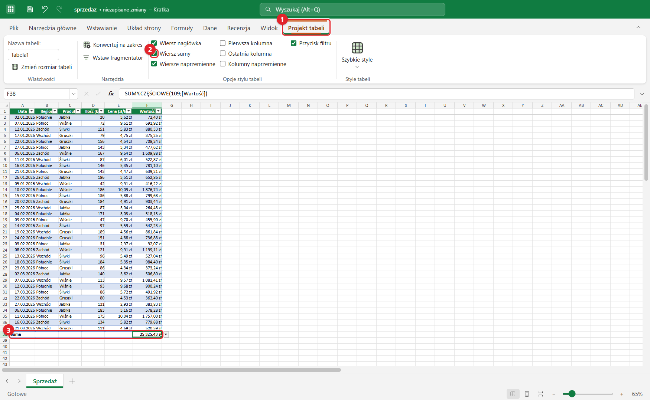The width and height of the screenshot is (650, 400).
Task: Open the Narzędzia główne tab
Action: (x=53, y=28)
